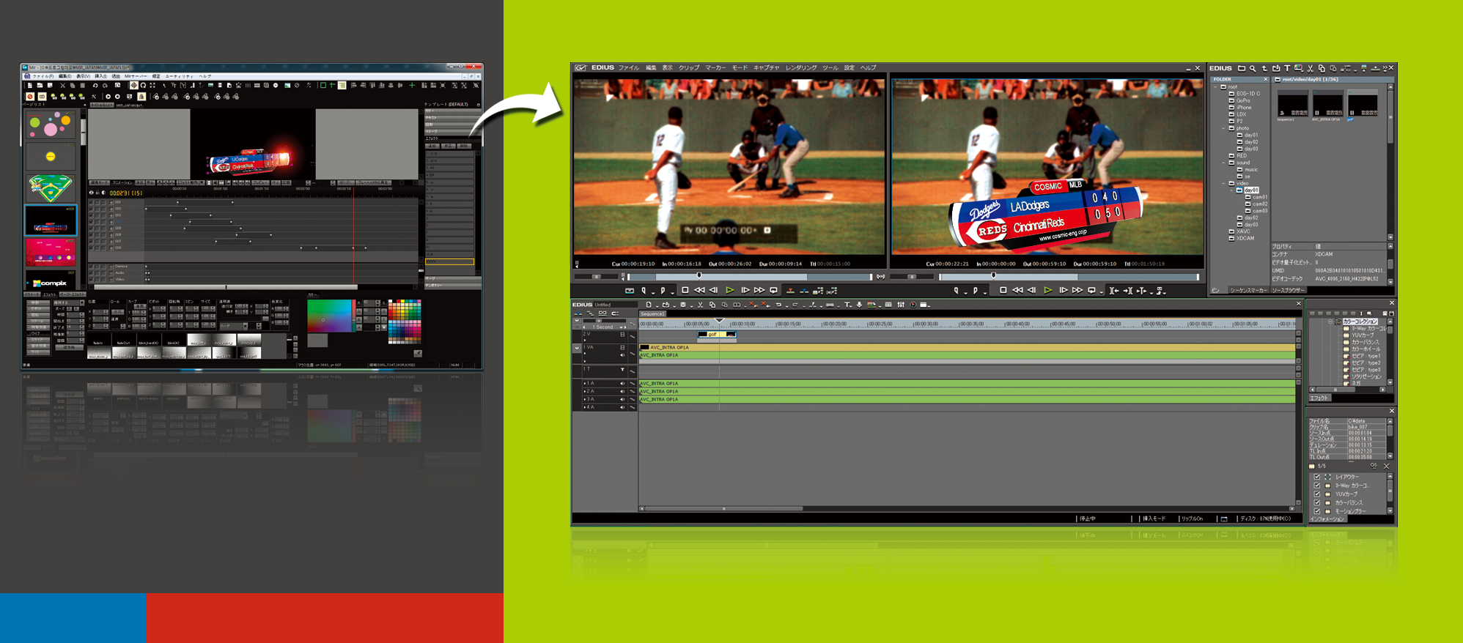The height and width of the screenshot is (643, 1463).
Task: Collapse the sound folder in the folder tree
Action: [x=1224, y=163]
